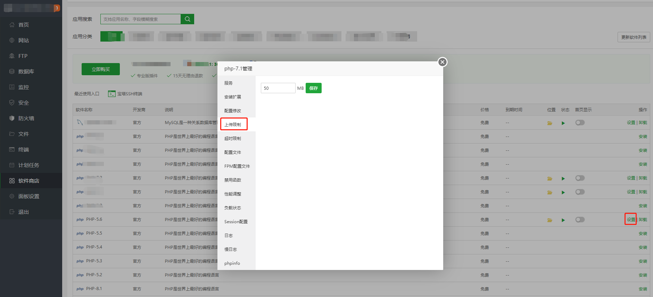Open the PHP-5.6 folder location icon
Screen dimensions: 653x297
(x=549, y=220)
